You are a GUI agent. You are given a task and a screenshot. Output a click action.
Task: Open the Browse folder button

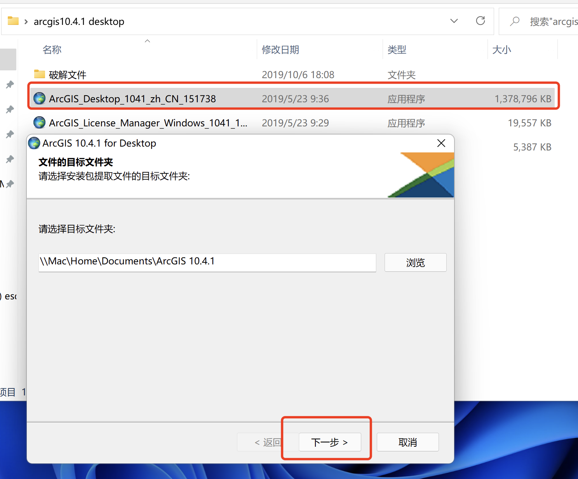point(415,262)
